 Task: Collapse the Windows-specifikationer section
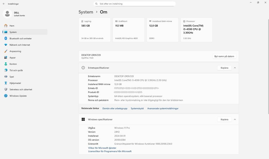pyautogui.click(x=235, y=119)
